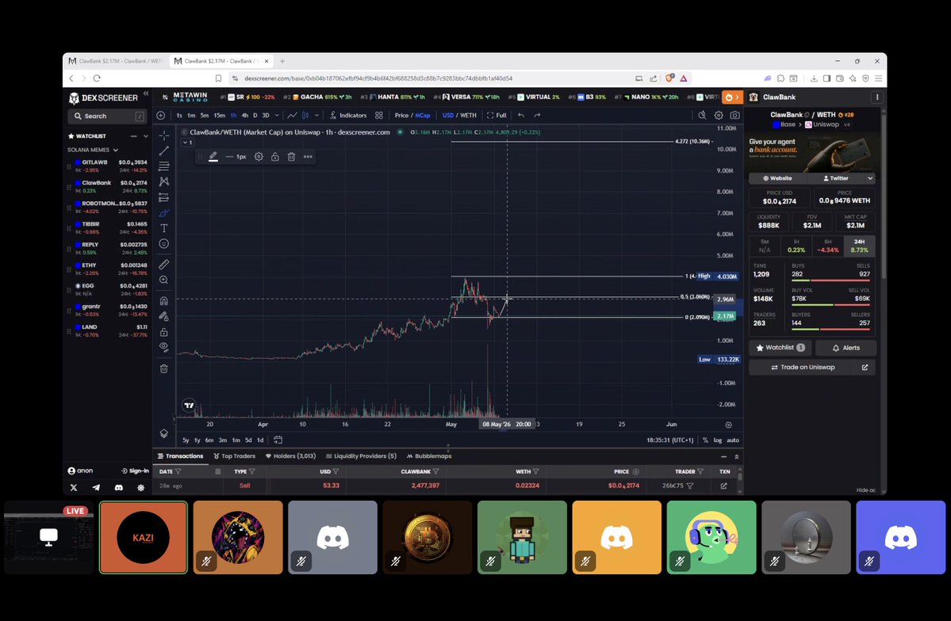The image size is (951, 621).
Task: Add ClawBank to Watchlist
Action: 780,348
